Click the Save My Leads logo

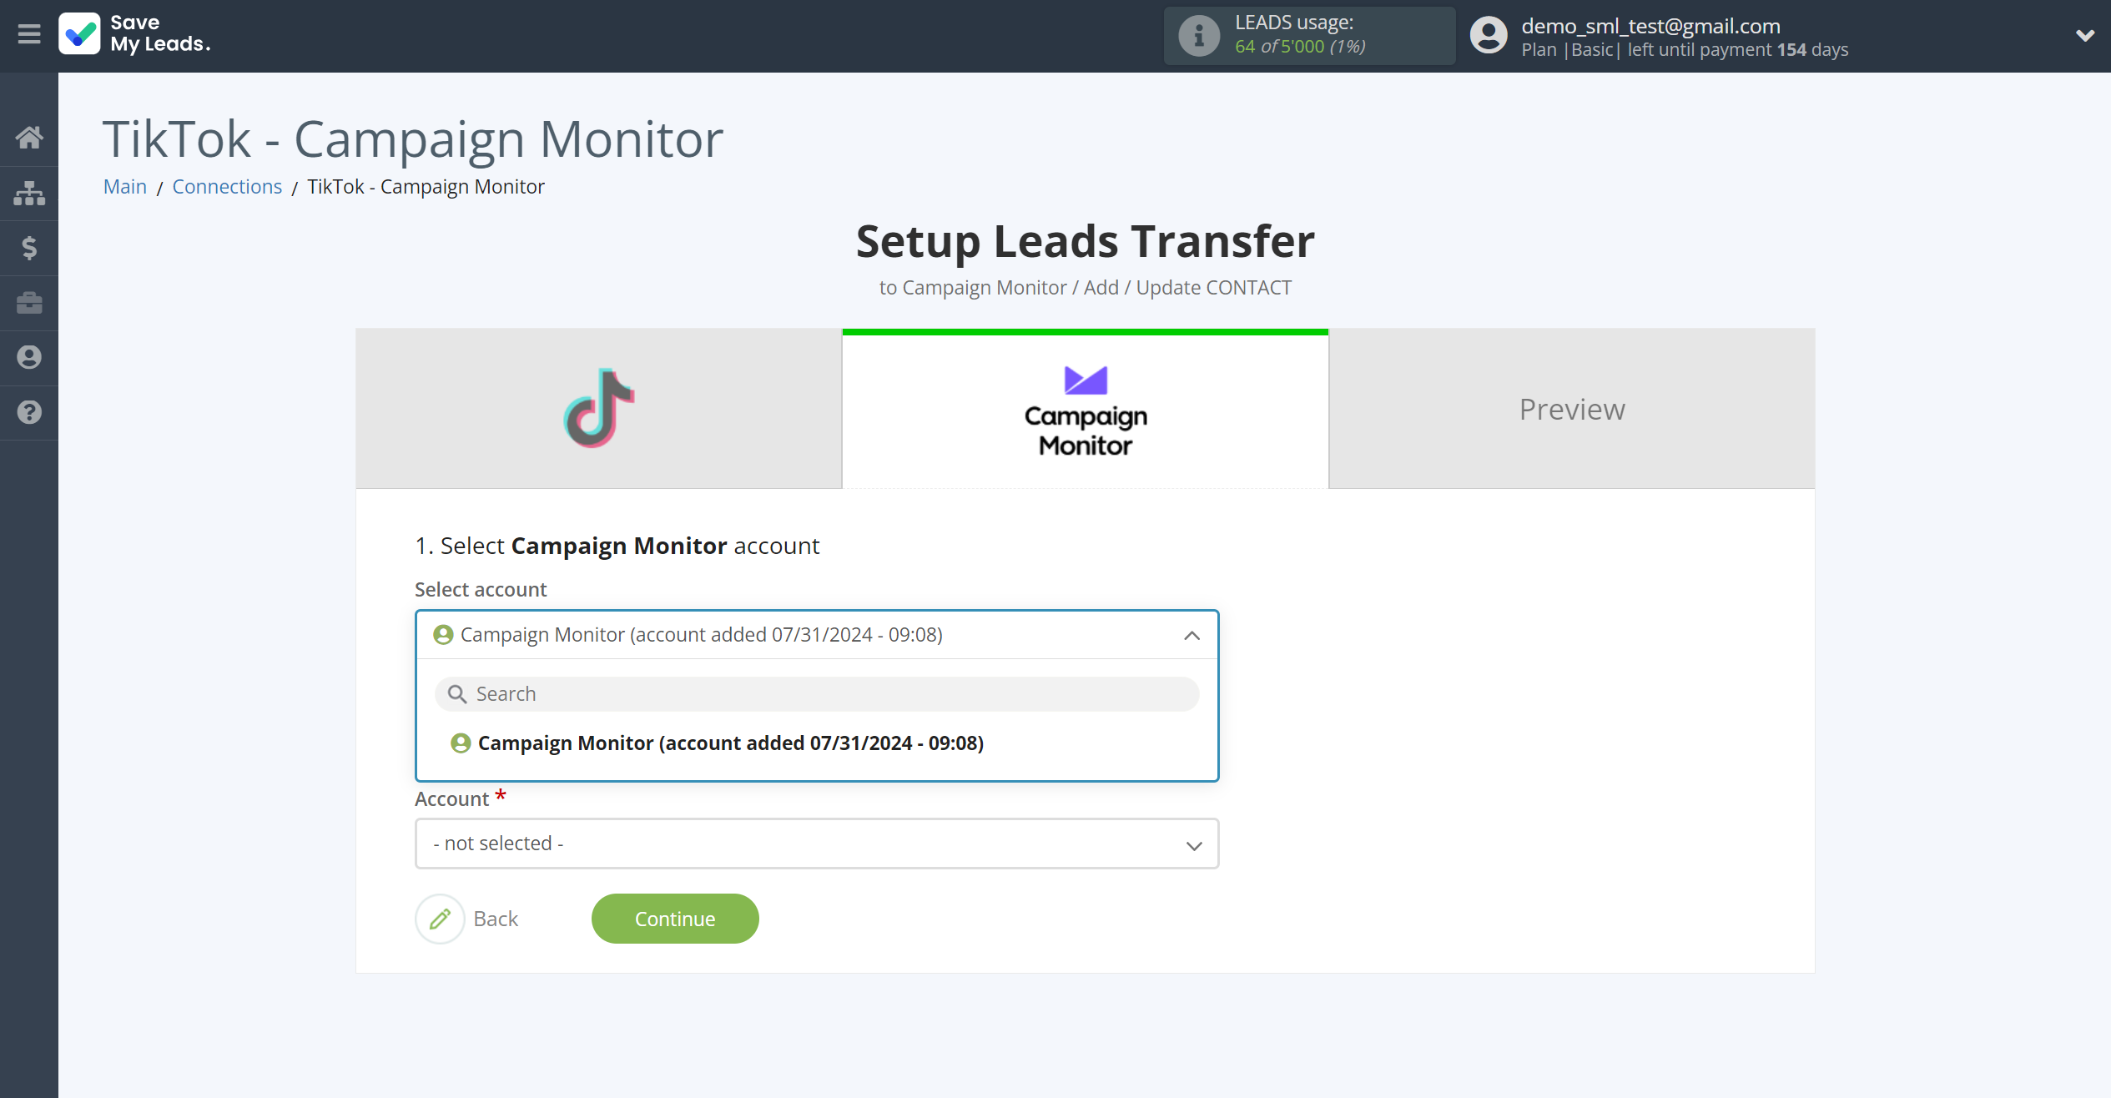tap(134, 34)
